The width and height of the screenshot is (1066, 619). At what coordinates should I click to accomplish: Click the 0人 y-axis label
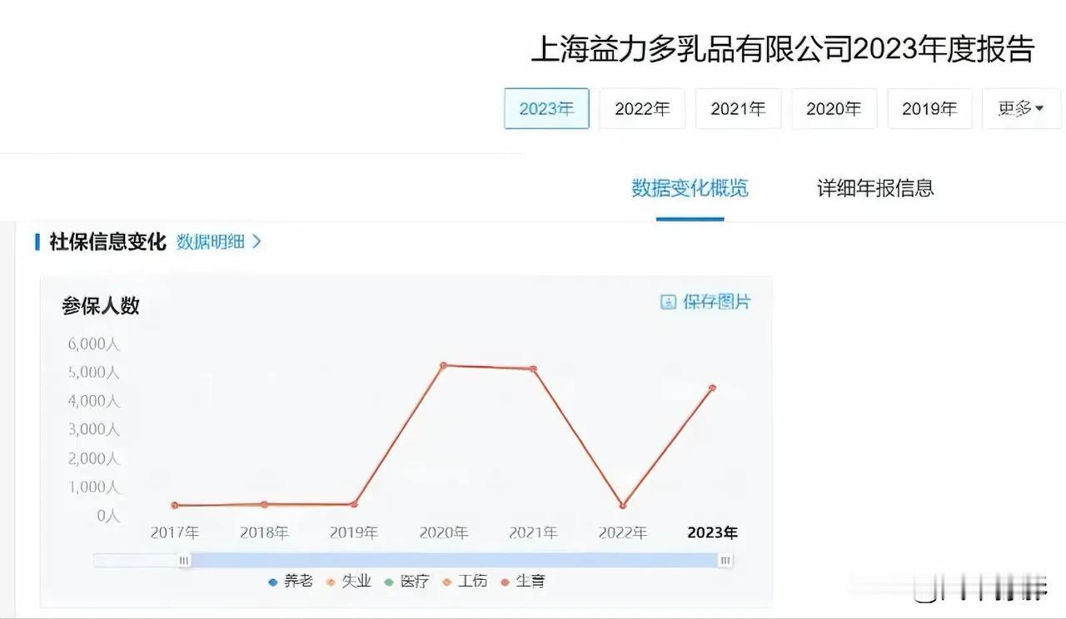(x=108, y=516)
